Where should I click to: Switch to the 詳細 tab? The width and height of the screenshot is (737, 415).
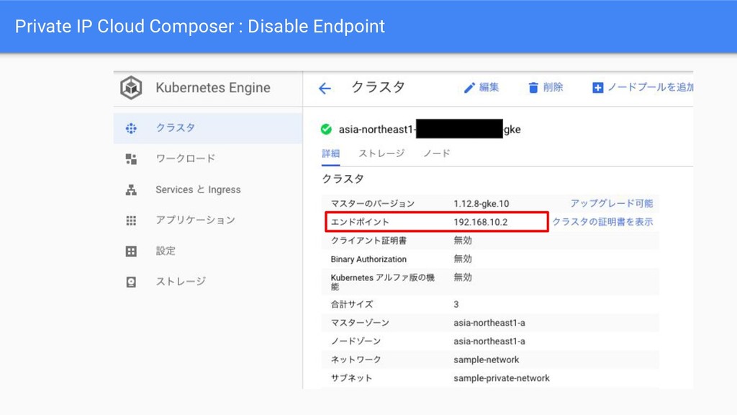pyautogui.click(x=331, y=153)
